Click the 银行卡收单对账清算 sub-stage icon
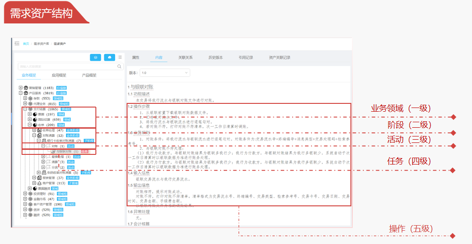 44,141
